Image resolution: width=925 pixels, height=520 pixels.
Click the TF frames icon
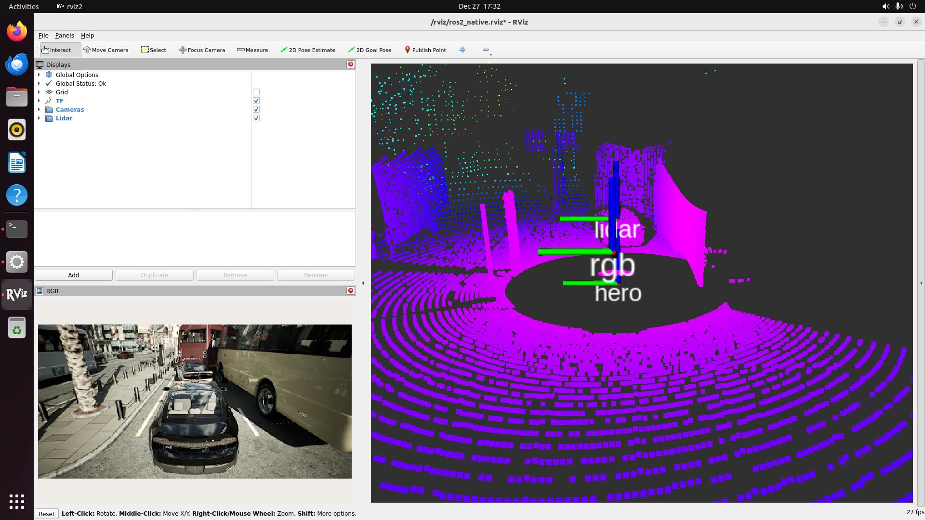coord(49,101)
